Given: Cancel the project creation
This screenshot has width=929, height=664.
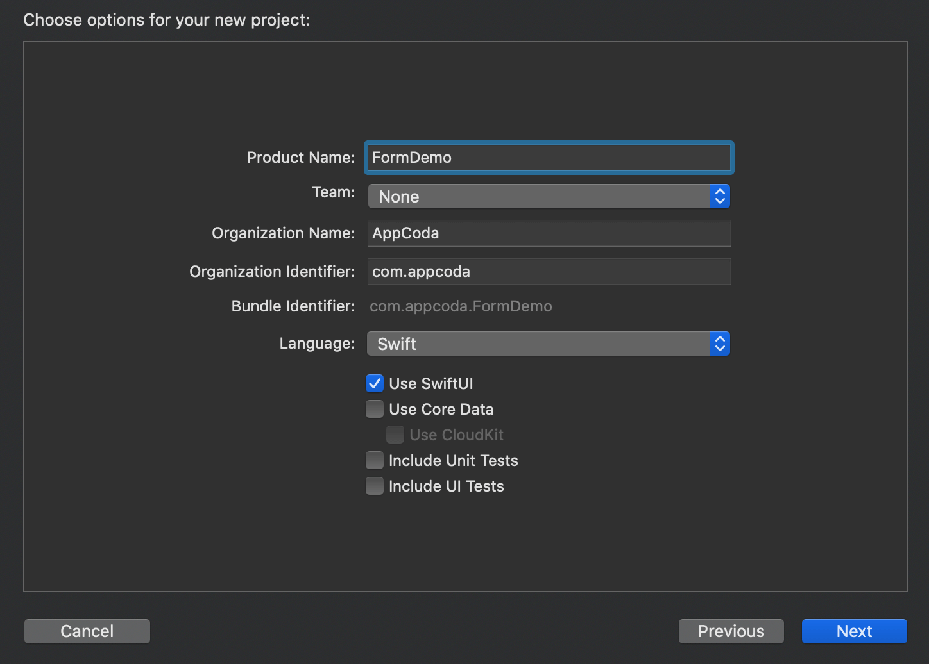Looking at the screenshot, I should coord(87,631).
